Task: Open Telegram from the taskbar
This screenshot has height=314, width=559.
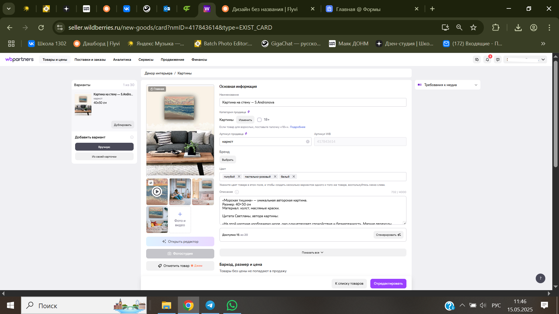Action: coord(210,305)
